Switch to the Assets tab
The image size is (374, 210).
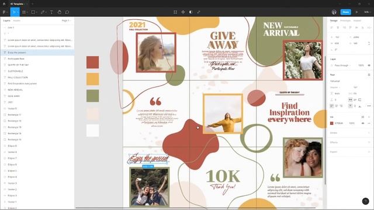[x=17, y=21]
